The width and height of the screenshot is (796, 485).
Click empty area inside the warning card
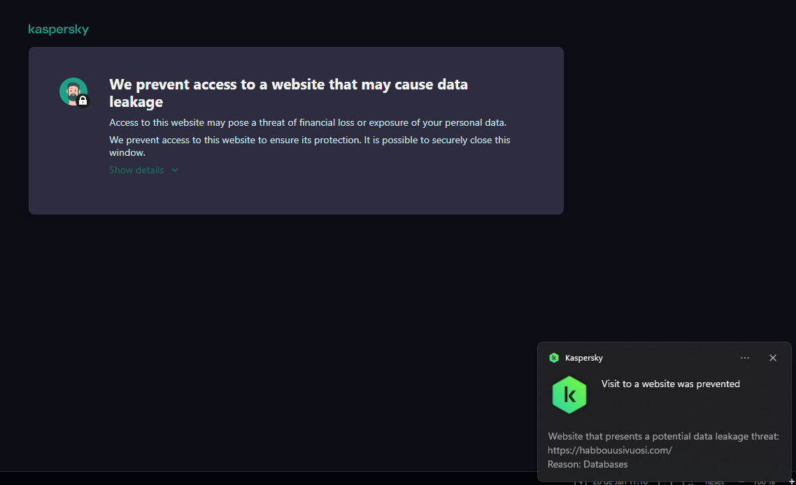coord(350,192)
